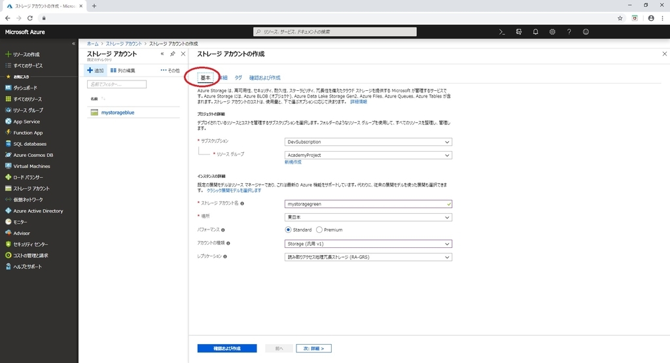This screenshot has height=363, width=670.
Task: Close the storage account list blade
Action: 183,54
